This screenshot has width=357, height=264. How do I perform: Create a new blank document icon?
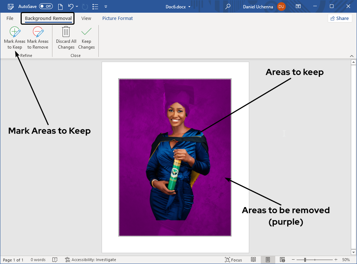(60, 6)
